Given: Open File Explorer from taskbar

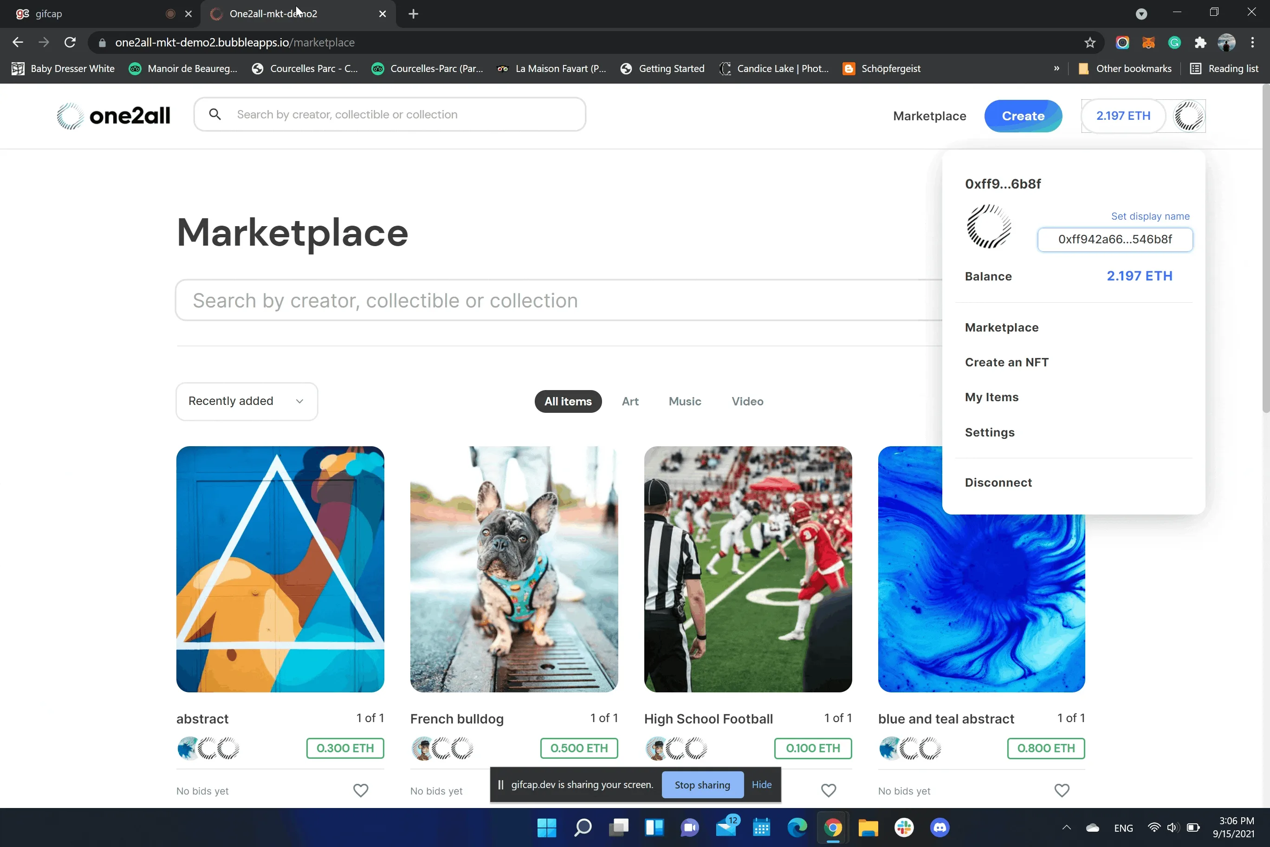Looking at the screenshot, I should click(868, 827).
